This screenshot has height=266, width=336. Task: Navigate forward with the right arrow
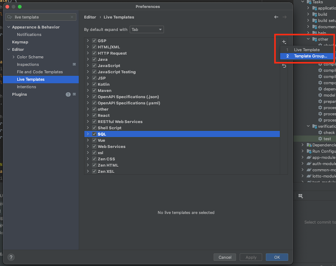pyautogui.click(x=285, y=17)
